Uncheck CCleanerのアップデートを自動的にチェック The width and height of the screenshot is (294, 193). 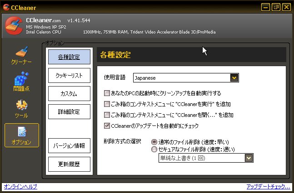pos(107,125)
